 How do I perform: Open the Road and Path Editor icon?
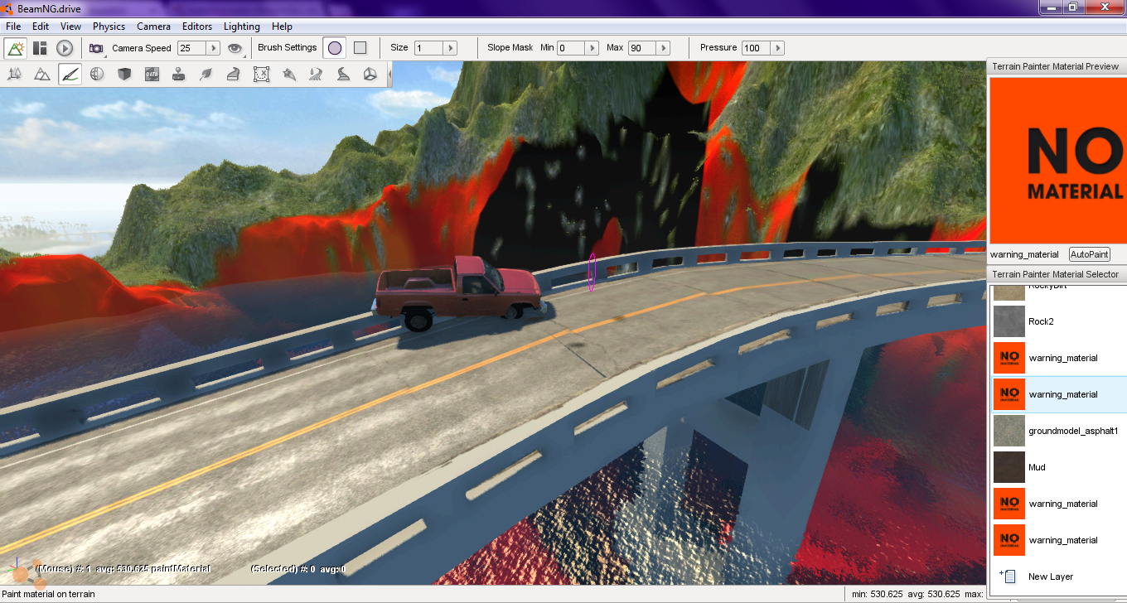coord(343,75)
